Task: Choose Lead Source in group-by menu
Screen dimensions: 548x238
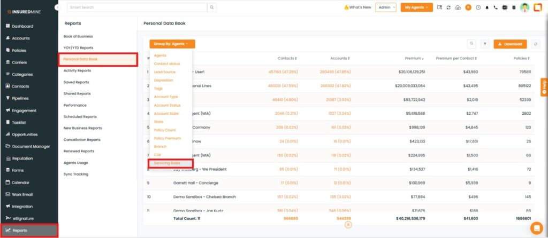Action: [164, 72]
